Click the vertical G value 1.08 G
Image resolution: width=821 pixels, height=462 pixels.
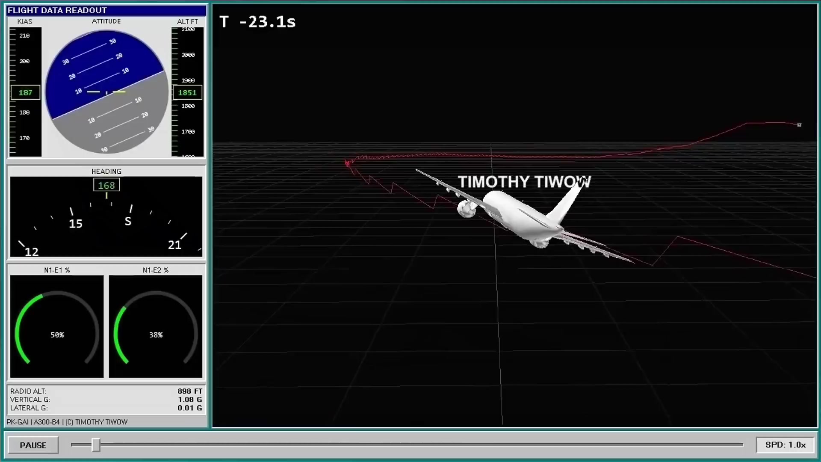point(190,400)
